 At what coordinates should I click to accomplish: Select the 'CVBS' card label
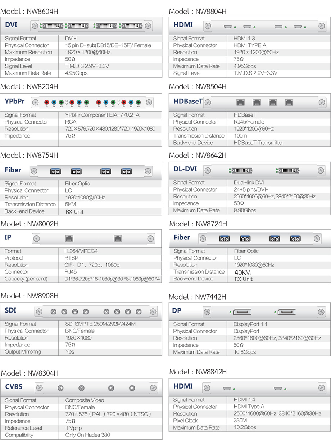(14, 387)
